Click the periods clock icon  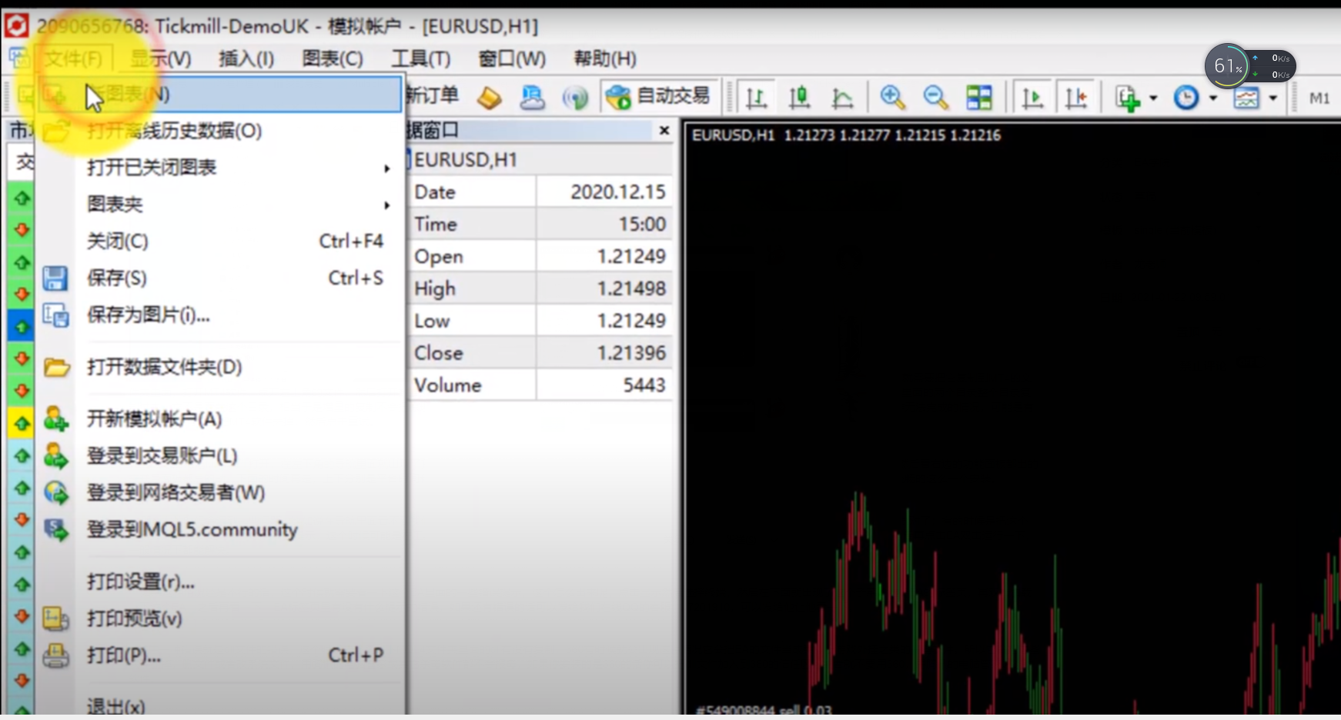[x=1186, y=98]
